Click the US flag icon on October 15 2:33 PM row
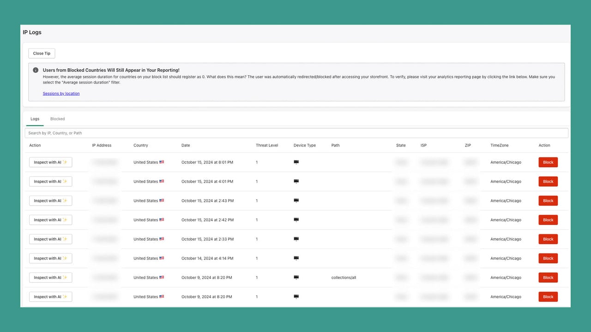 (162, 239)
